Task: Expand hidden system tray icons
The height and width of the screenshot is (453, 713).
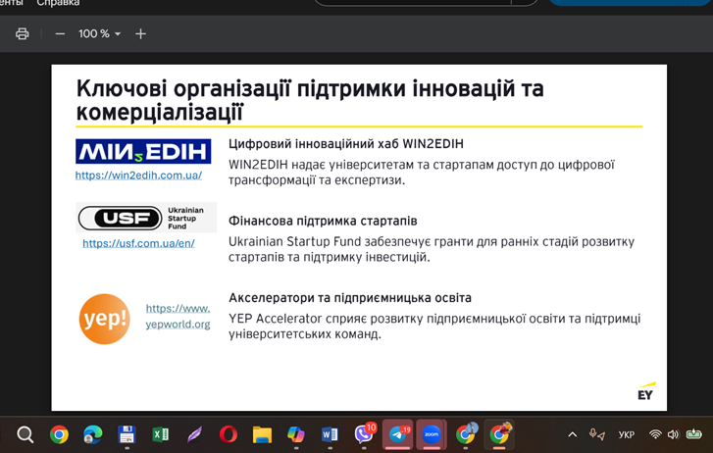Action: [x=572, y=434]
